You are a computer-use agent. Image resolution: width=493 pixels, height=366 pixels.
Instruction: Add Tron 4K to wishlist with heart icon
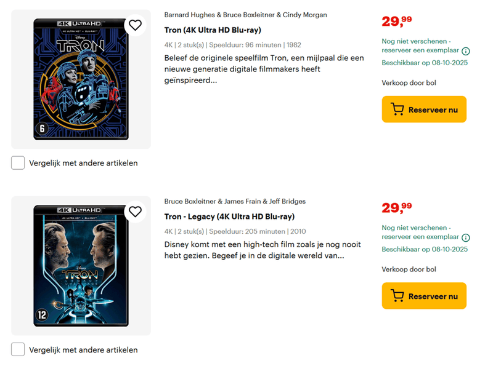click(135, 25)
